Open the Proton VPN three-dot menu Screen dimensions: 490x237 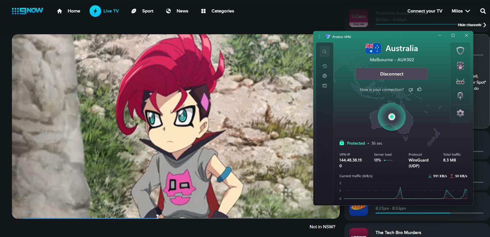click(x=319, y=37)
